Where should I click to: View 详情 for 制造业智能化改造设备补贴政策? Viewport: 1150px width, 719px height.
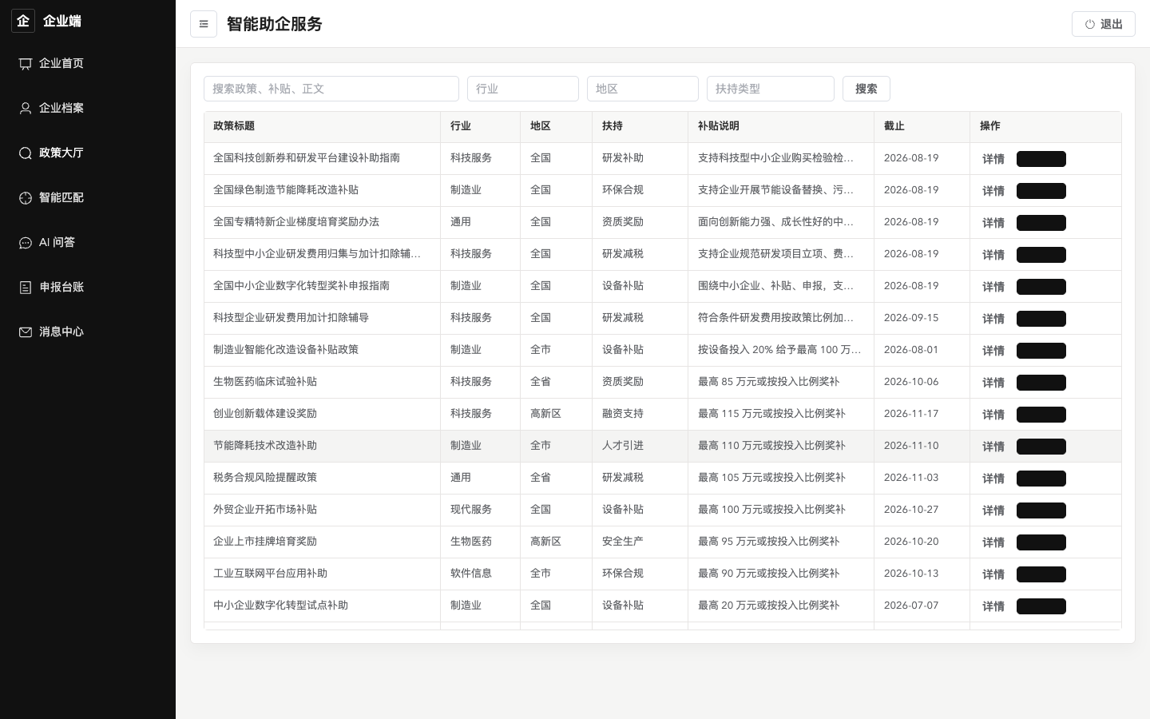pyautogui.click(x=993, y=351)
